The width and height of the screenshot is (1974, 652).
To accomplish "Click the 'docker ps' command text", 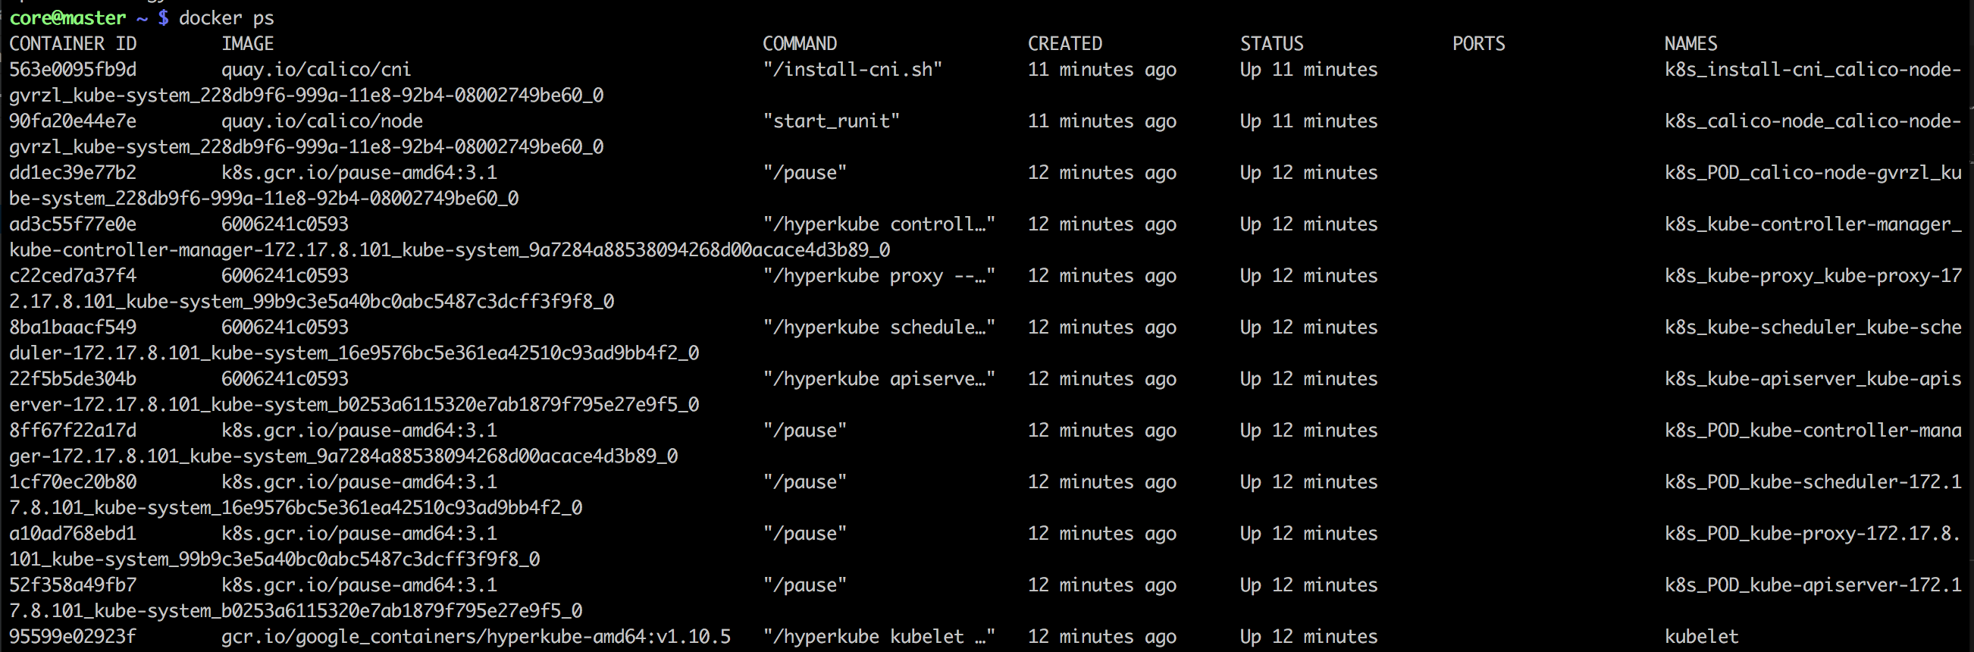I will 226,17.
